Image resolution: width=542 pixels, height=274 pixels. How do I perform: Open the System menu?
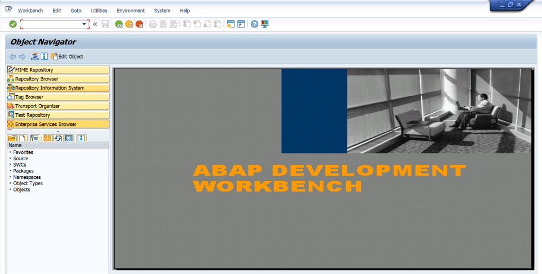(x=162, y=11)
